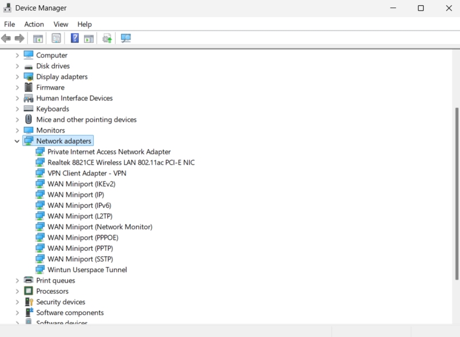Click the Show/Hide Console Tree icon
460x337 pixels.
click(38, 38)
